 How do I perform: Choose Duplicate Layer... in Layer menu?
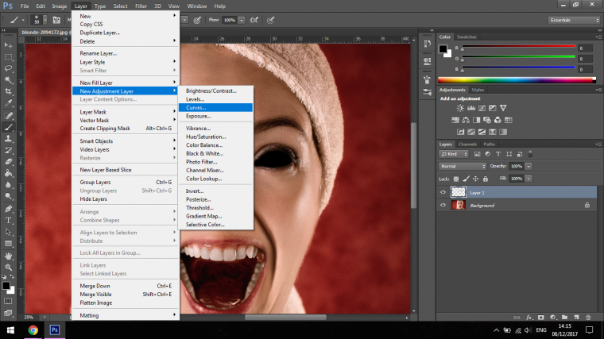pos(126,33)
